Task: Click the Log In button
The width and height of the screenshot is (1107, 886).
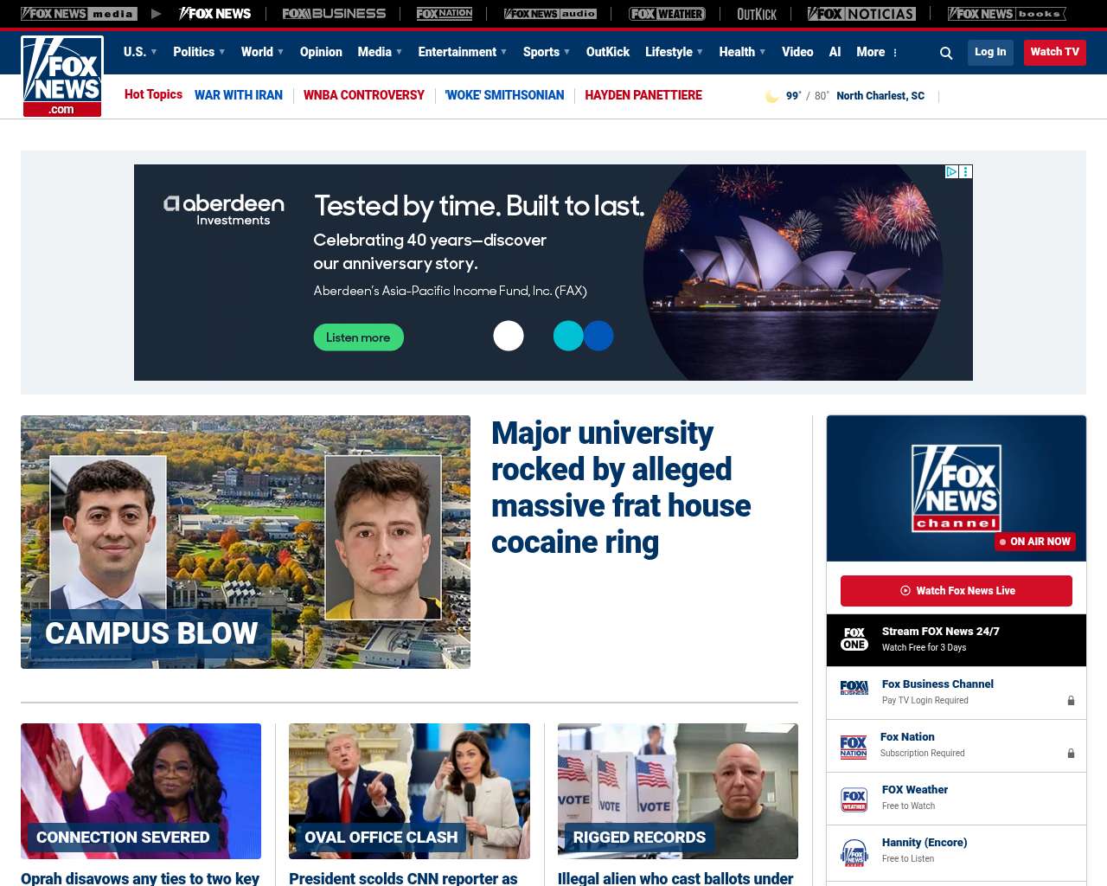Action: click(x=990, y=52)
